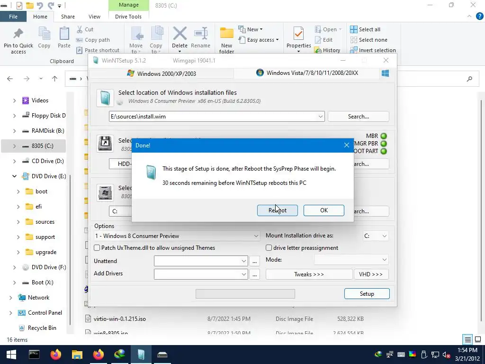
Task: Open VHD >>> options
Action: (370, 274)
